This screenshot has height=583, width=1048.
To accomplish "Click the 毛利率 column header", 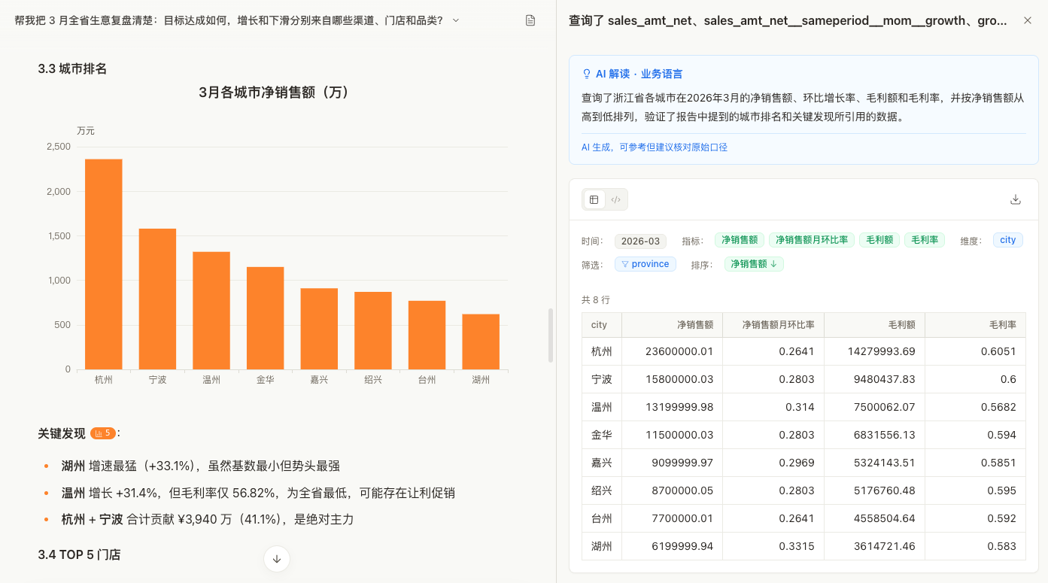I will coord(976,325).
